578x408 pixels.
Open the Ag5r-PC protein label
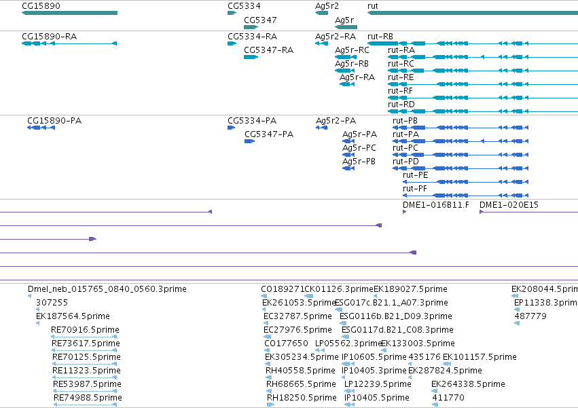tap(359, 148)
